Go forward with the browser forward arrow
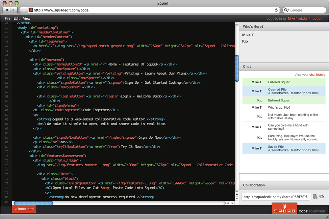This screenshot has width=329, height=219. (14, 10)
